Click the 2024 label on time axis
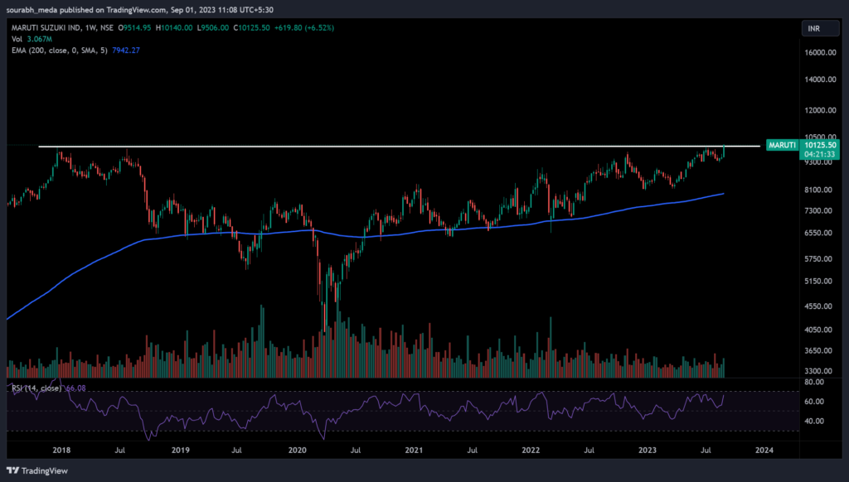This screenshot has width=849, height=482. 764,450
